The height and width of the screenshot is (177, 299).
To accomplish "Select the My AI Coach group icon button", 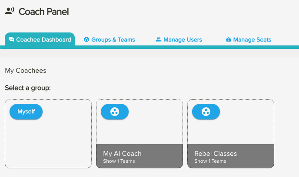I will 115,112.
